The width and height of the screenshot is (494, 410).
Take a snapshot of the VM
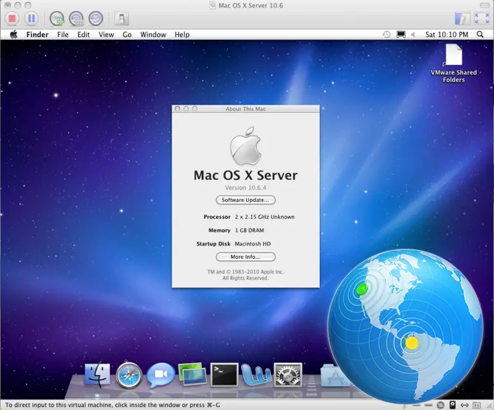tap(57, 18)
